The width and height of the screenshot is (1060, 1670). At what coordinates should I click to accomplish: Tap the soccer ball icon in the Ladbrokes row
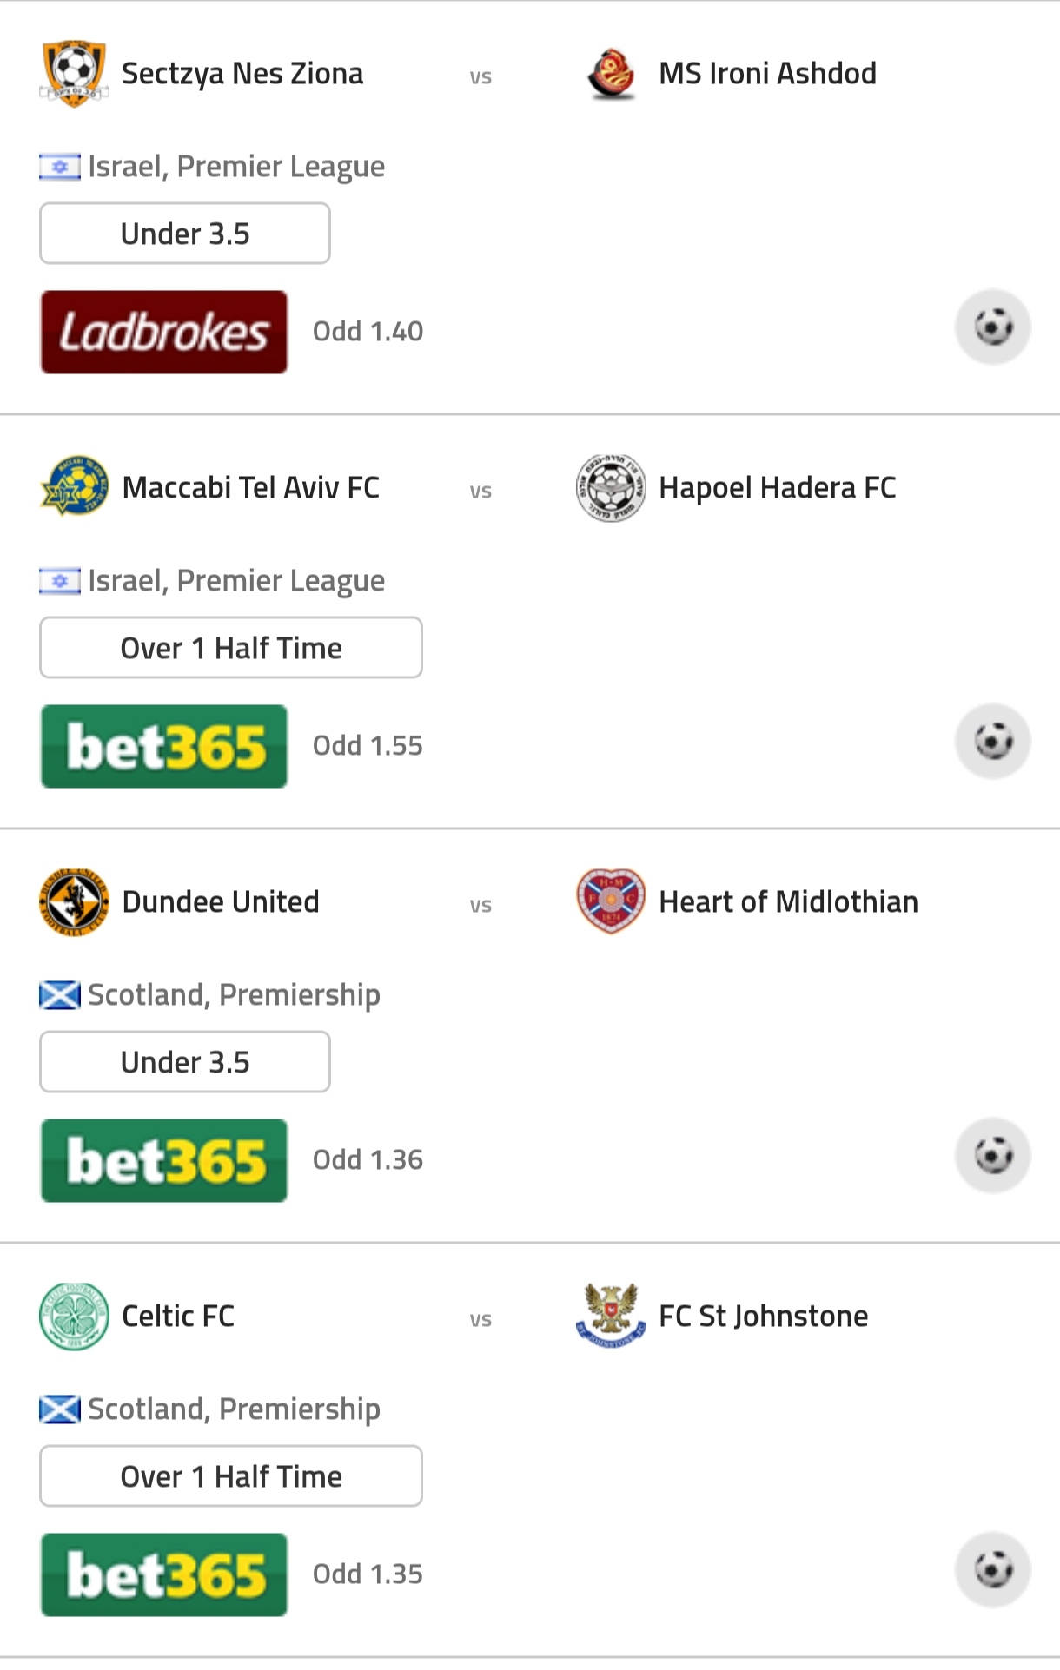click(993, 327)
